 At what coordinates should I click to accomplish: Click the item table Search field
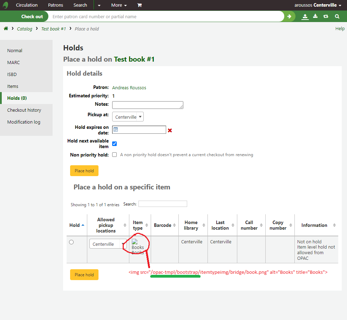click(x=163, y=204)
